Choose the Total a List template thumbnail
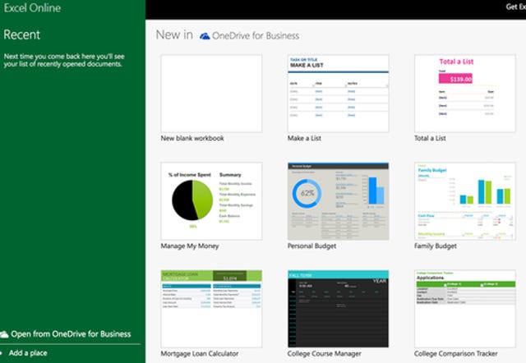Screen dimensions: 526x363 click(x=465, y=94)
